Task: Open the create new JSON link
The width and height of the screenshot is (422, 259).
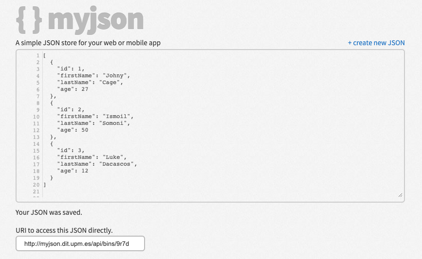Action: [376, 43]
